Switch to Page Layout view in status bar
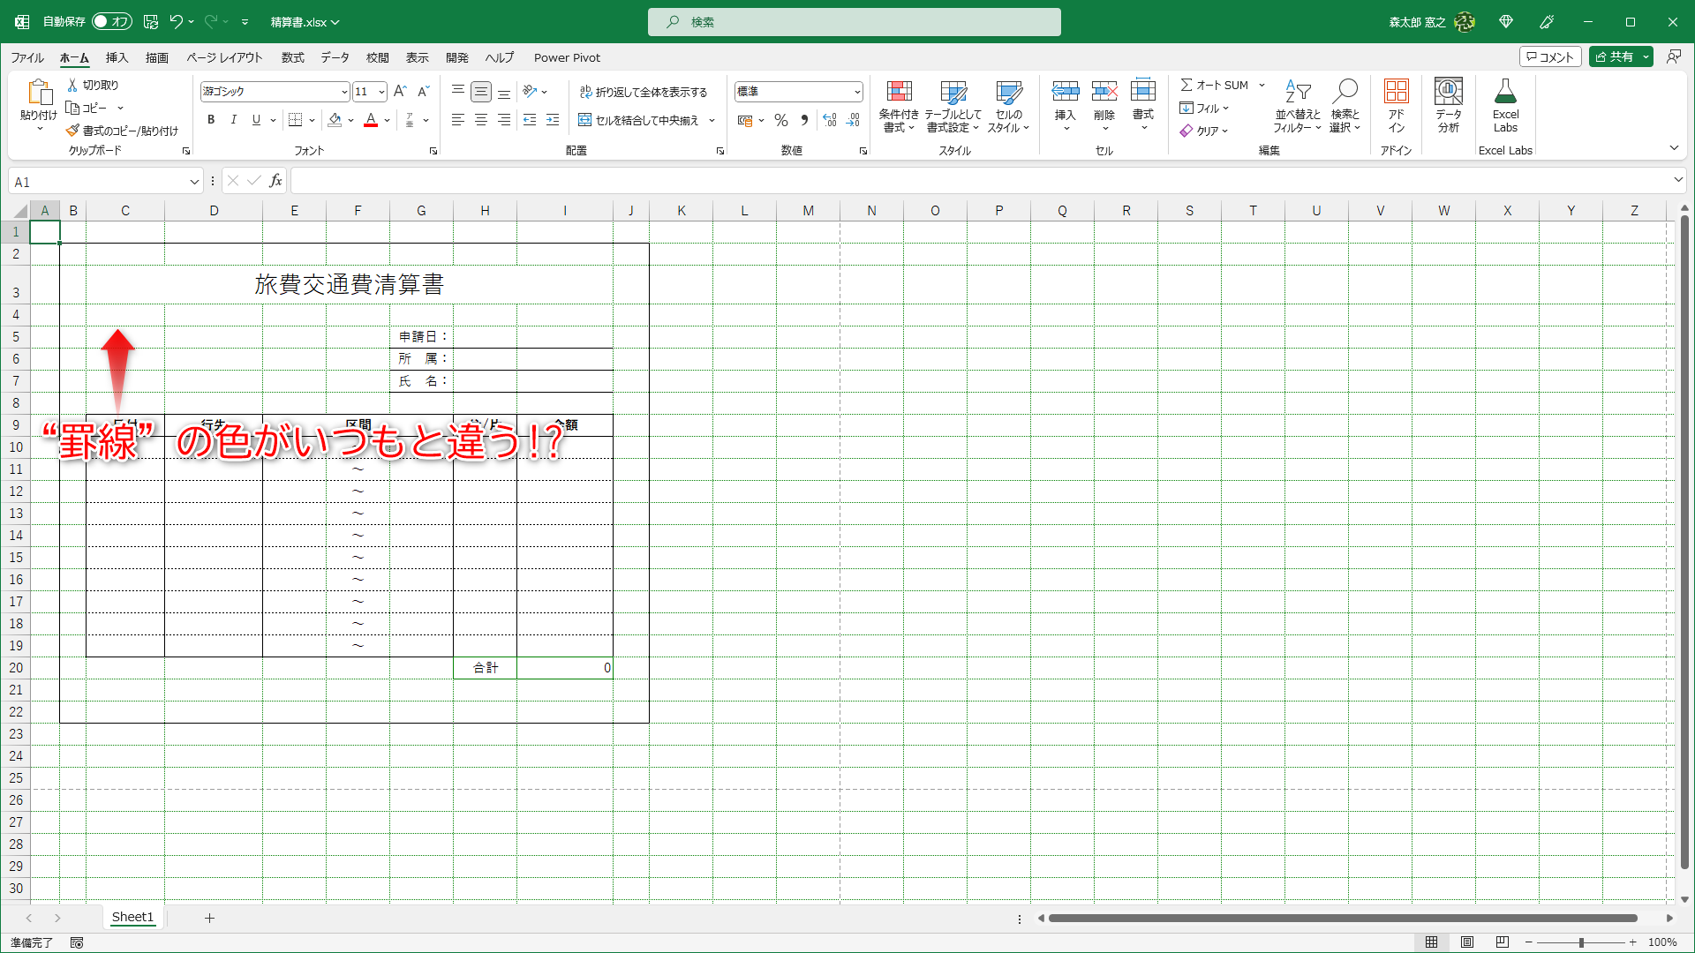The width and height of the screenshot is (1695, 953). pyautogui.click(x=1467, y=942)
